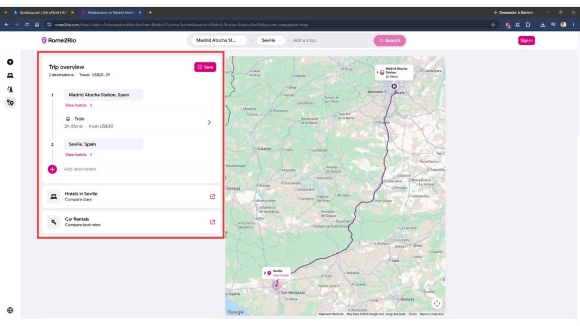Screen dimensions: 580x326
Task: View hotels under Seville, Spain
Action: (78, 155)
